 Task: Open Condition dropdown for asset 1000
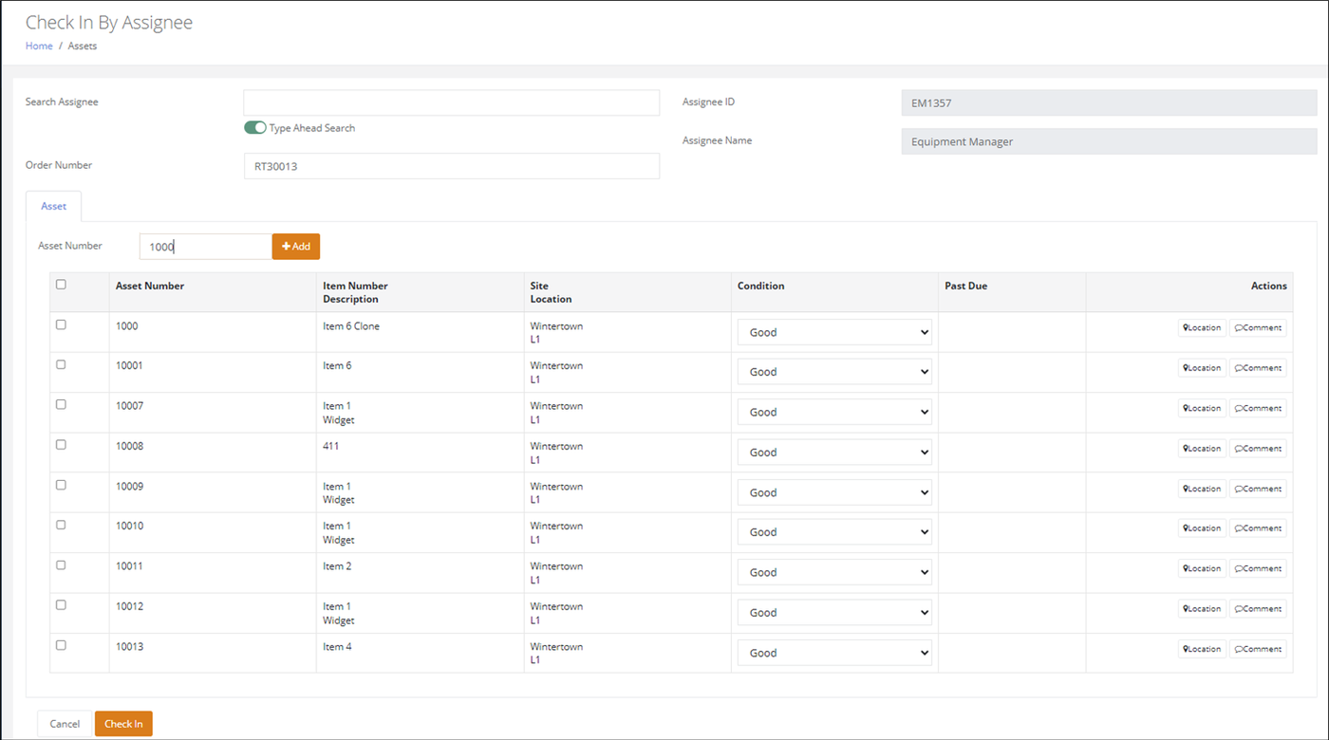834,332
